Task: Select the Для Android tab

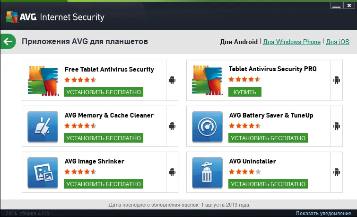Action: pos(239,42)
